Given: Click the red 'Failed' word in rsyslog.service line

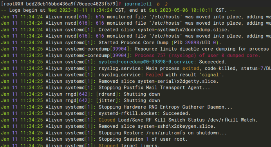Looking at the screenshot, I should point(154,75).
